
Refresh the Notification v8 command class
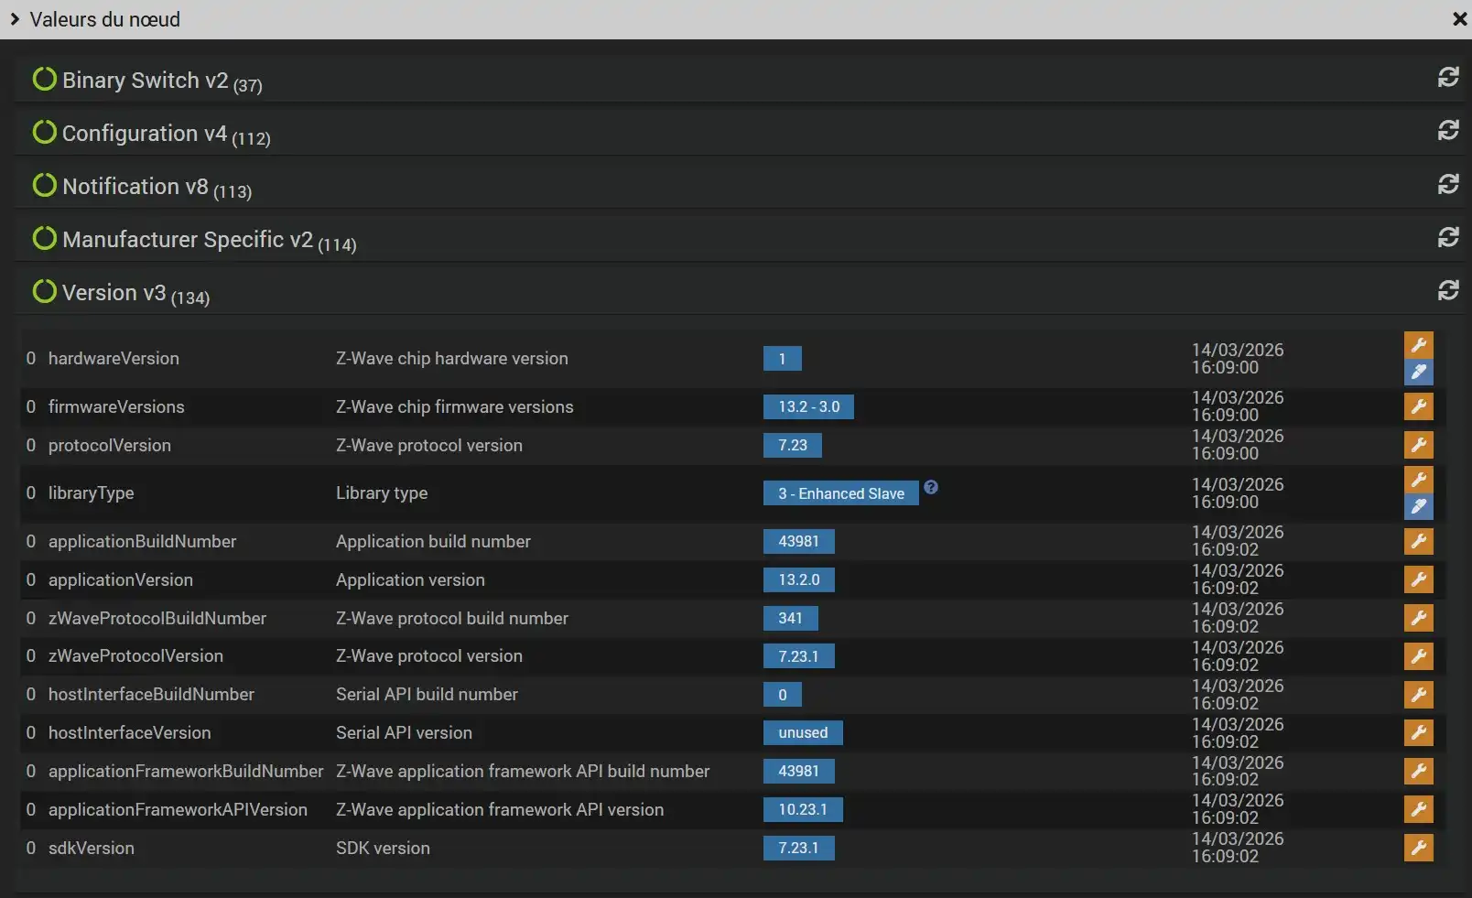pyautogui.click(x=1447, y=184)
